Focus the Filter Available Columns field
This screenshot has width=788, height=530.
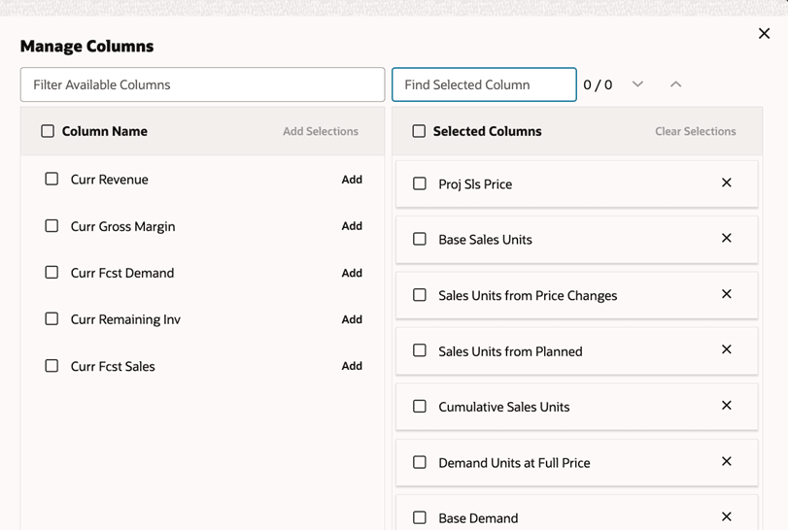202,84
